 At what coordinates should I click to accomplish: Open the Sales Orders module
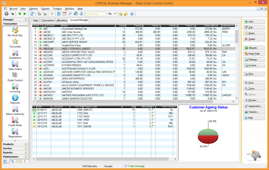click(x=15, y=66)
